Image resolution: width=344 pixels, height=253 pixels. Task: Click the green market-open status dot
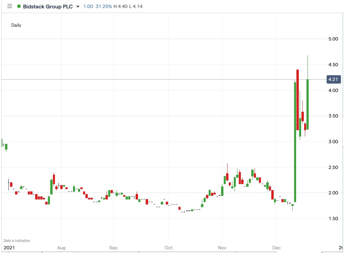(x=19, y=6)
